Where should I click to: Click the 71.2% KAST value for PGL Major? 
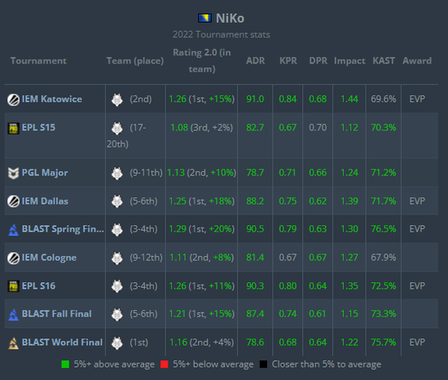point(384,173)
